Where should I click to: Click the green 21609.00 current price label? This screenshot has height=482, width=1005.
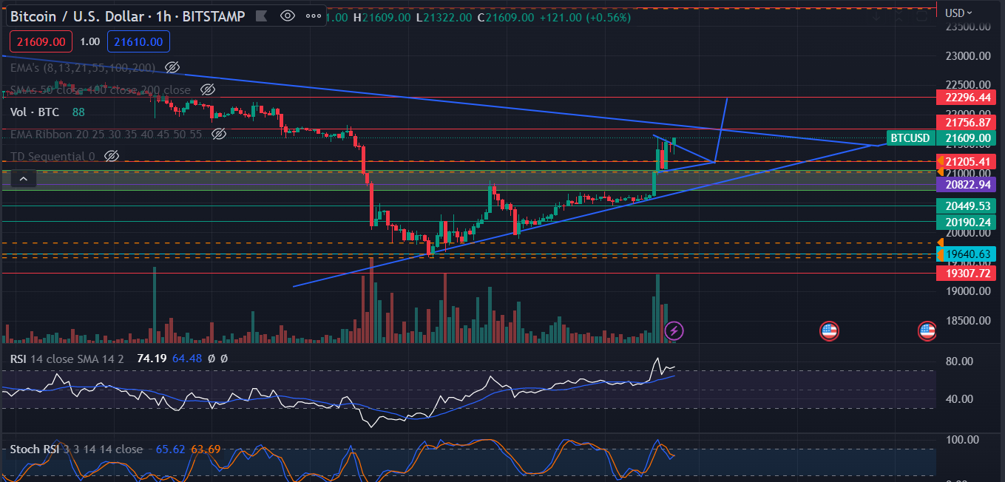tap(967, 138)
